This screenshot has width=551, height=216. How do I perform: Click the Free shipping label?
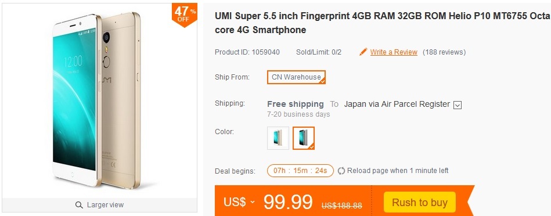point(295,104)
